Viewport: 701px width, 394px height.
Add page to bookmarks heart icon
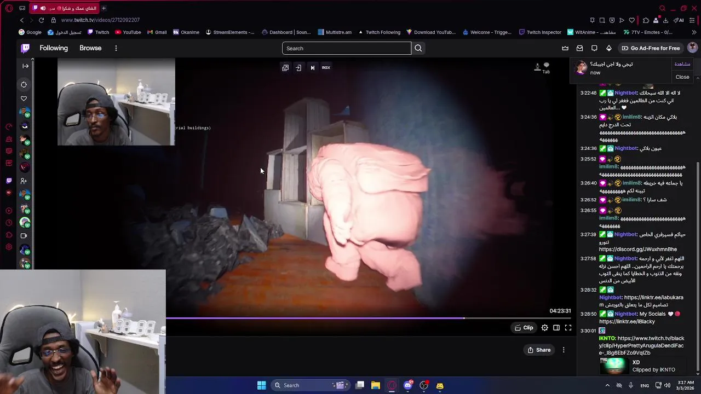[x=631, y=20]
